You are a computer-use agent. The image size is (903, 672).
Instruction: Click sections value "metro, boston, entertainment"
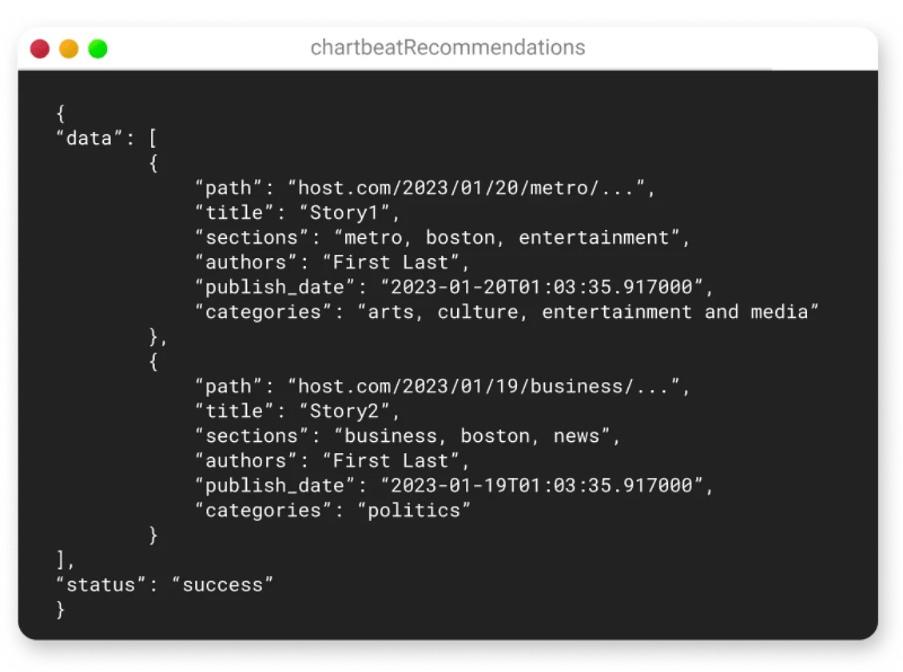506,237
